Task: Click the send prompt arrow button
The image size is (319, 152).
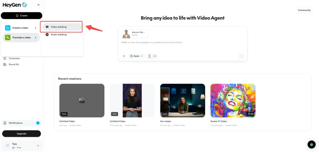Action: point(241,56)
